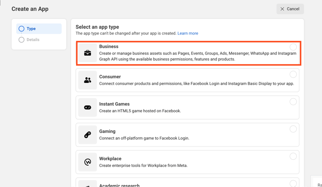
Task: Click the Workplace heading text
Action: pyautogui.click(x=110, y=158)
